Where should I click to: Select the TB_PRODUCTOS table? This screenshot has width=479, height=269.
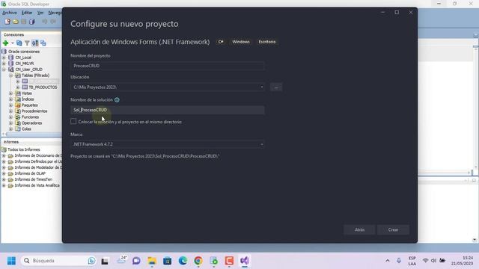tap(43, 87)
